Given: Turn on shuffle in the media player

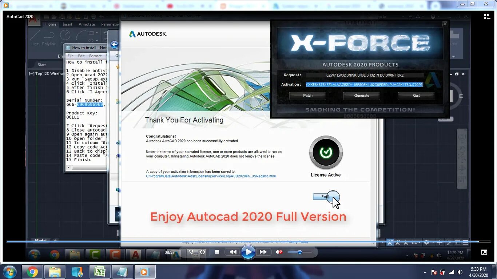Looking at the screenshot, I should pyautogui.click(x=191, y=252).
